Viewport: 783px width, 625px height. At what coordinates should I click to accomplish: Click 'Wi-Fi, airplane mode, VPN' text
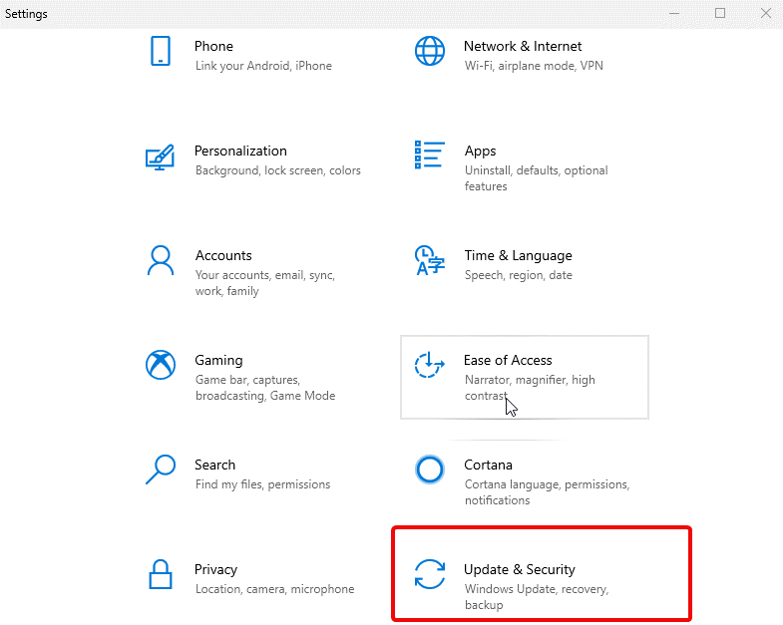[x=534, y=66]
